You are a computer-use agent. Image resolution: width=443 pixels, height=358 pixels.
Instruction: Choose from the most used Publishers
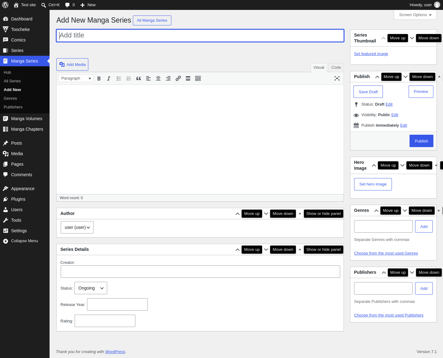coord(389,315)
